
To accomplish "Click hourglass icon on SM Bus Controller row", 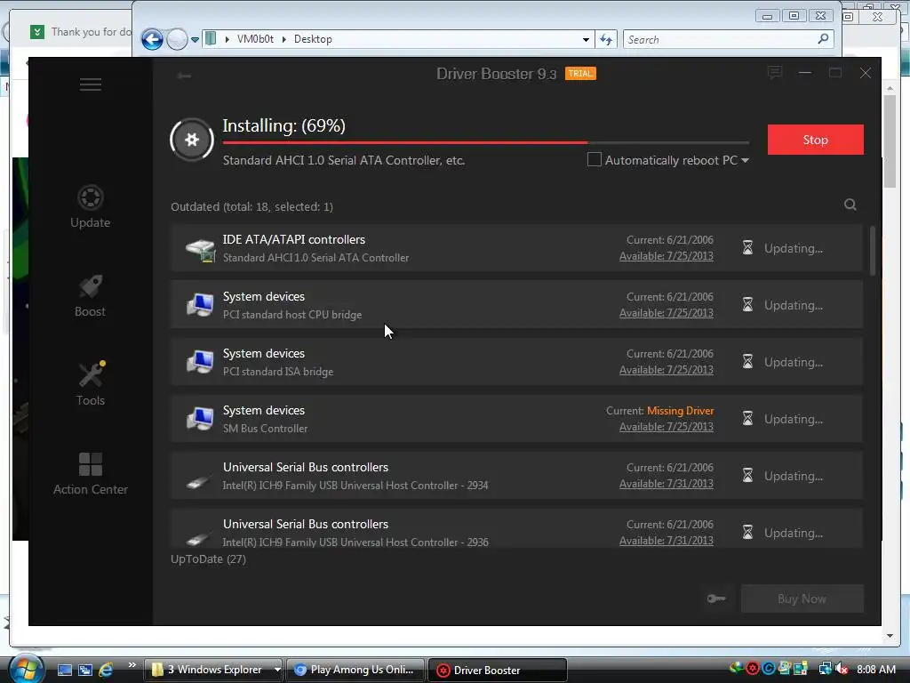I will [x=747, y=419].
